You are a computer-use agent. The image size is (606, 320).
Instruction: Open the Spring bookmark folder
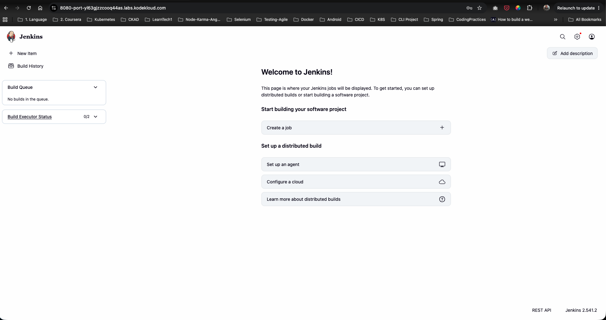(433, 20)
